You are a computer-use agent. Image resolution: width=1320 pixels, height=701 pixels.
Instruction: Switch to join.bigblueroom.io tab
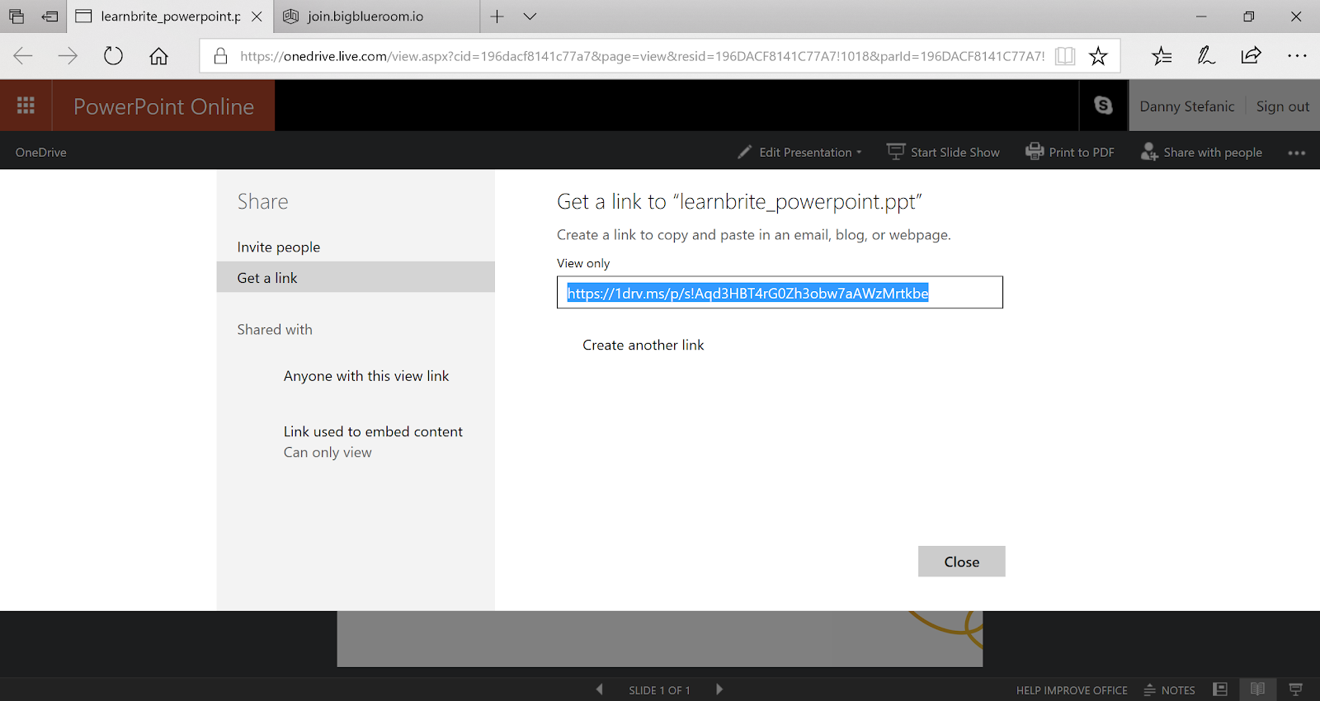pyautogui.click(x=376, y=16)
